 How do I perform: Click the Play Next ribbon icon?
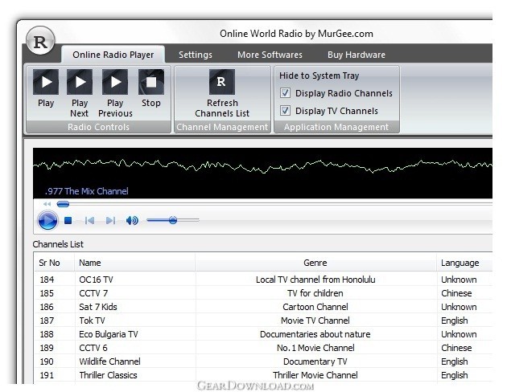80,82
